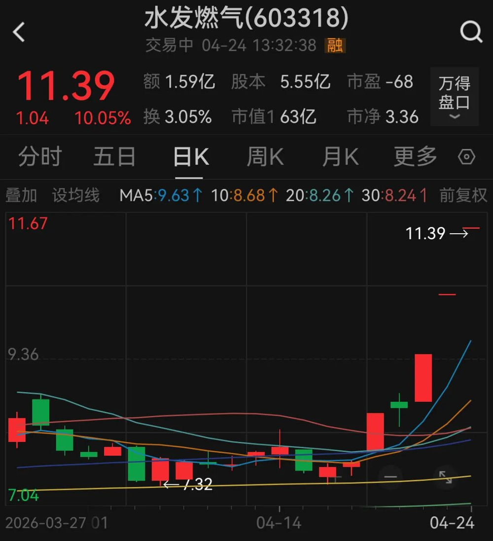
Task: Open the 前复权 adjustment selector
Action: pos(463,196)
